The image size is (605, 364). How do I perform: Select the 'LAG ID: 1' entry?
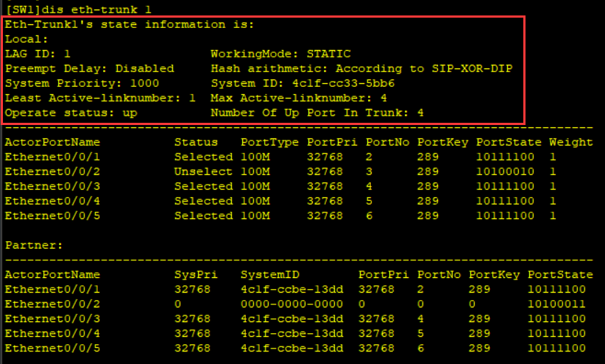(x=38, y=54)
